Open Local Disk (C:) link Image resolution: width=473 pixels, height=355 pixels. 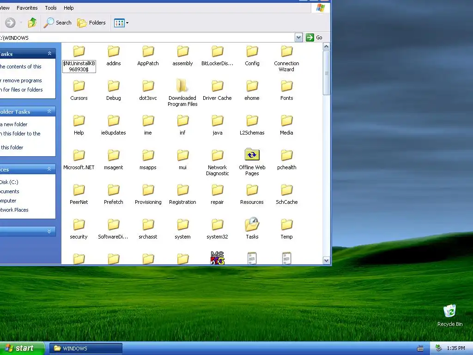click(9, 182)
